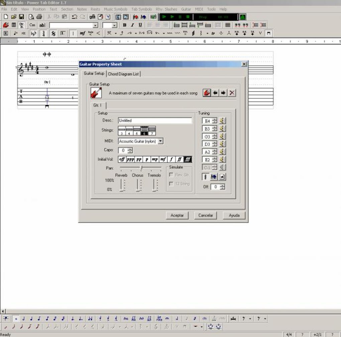The width and height of the screenshot is (341, 337).
Task: Insert key signature with flats icon
Action: (x=34, y=33)
